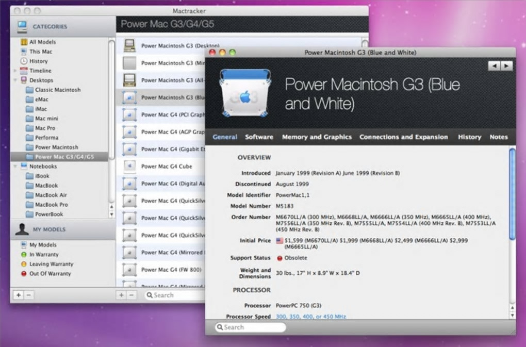
Task: Click the eMac folder icon
Action: 29,99
